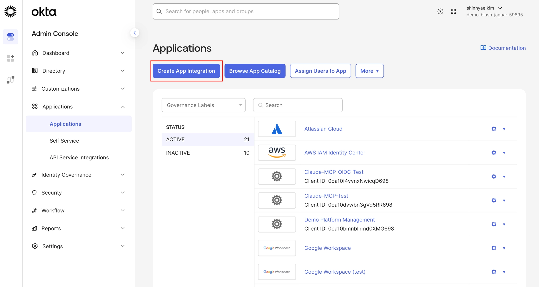Click the Dashboard home icon
Image resolution: width=539 pixels, height=287 pixels.
pos(35,53)
